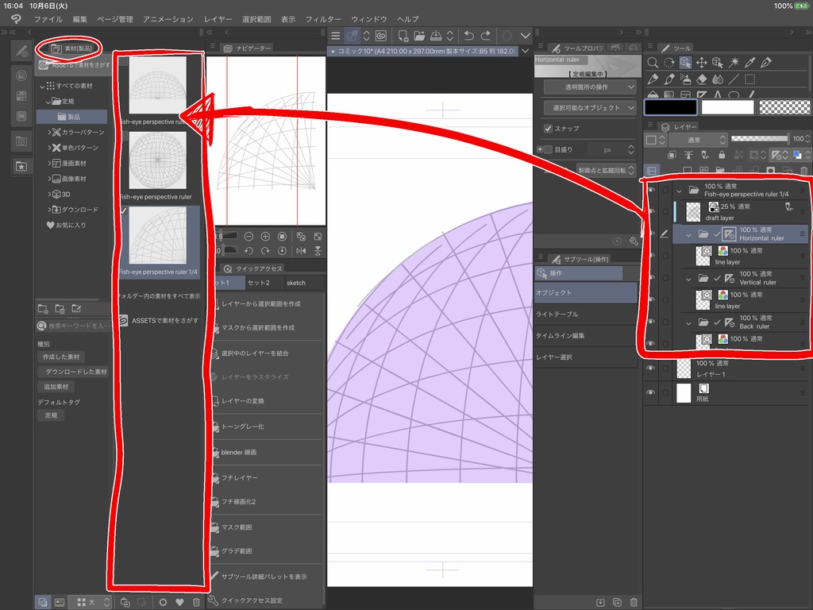The width and height of the screenshot is (813, 610).
Task: Select the Airbrush tool
Action: tap(686, 79)
